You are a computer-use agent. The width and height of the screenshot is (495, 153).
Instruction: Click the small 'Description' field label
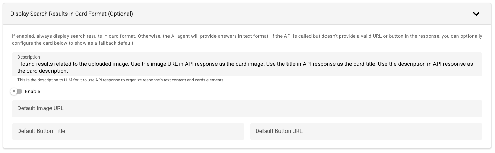point(29,57)
